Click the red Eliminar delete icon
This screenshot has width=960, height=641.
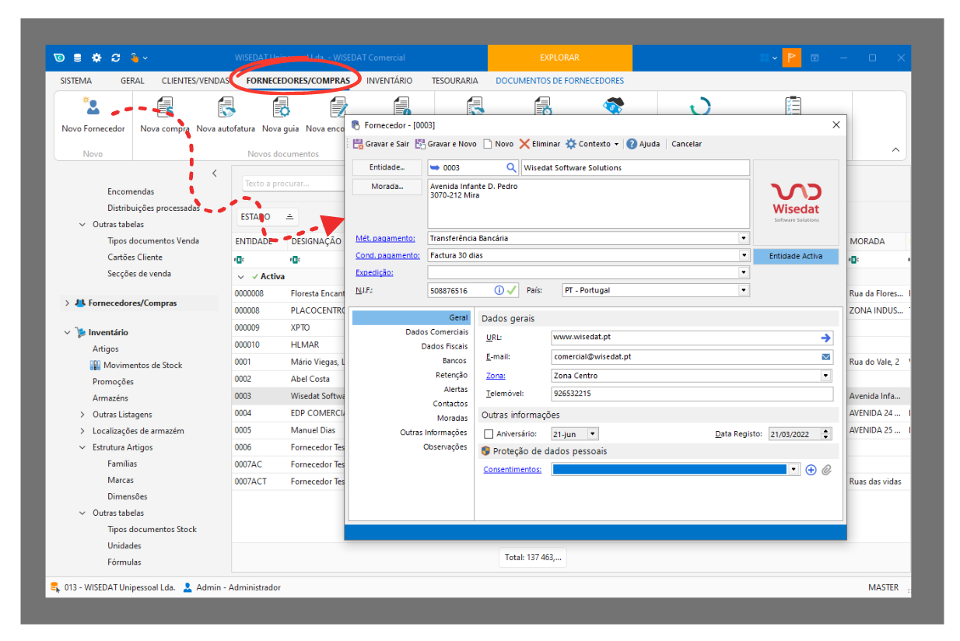click(x=525, y=144)
